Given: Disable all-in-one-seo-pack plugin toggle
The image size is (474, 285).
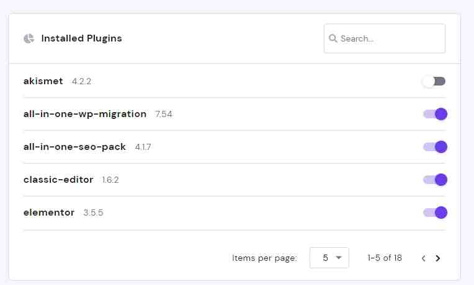Looking at the screenshot, I should click(436, 147).
